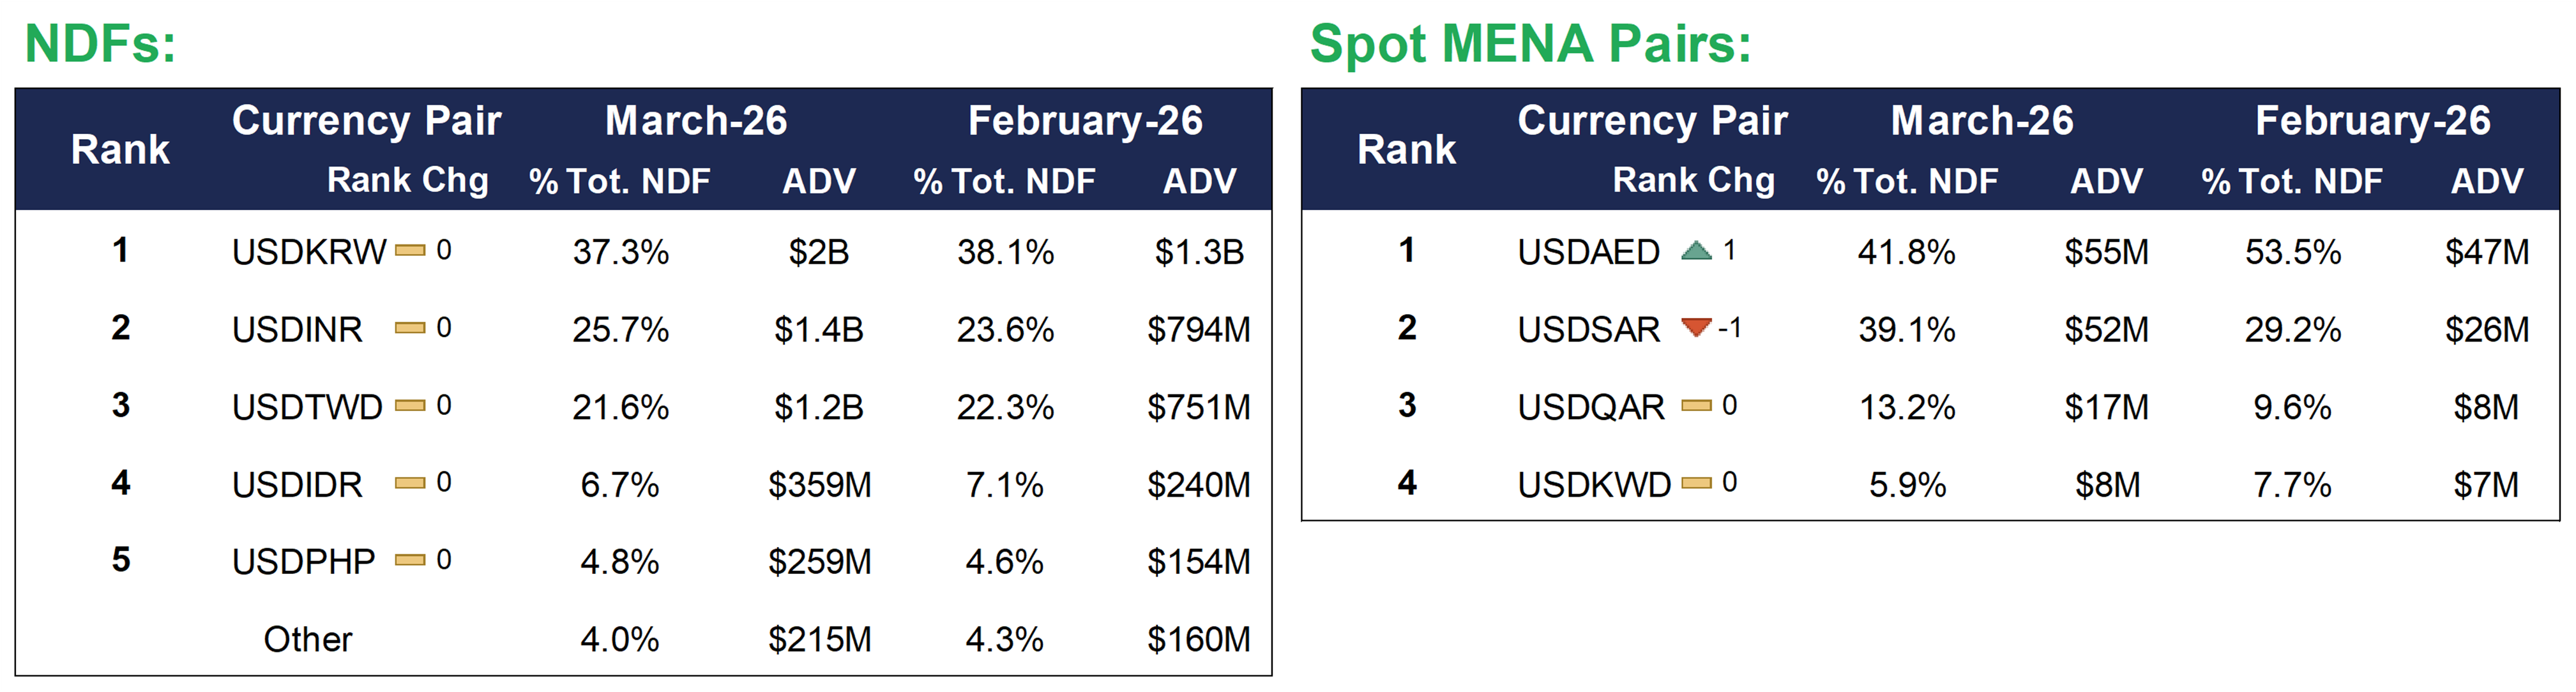2576x692 pixels.
Task: Click the flat rank-change bar next to USDPHP
Action: (x=410, y=560)
